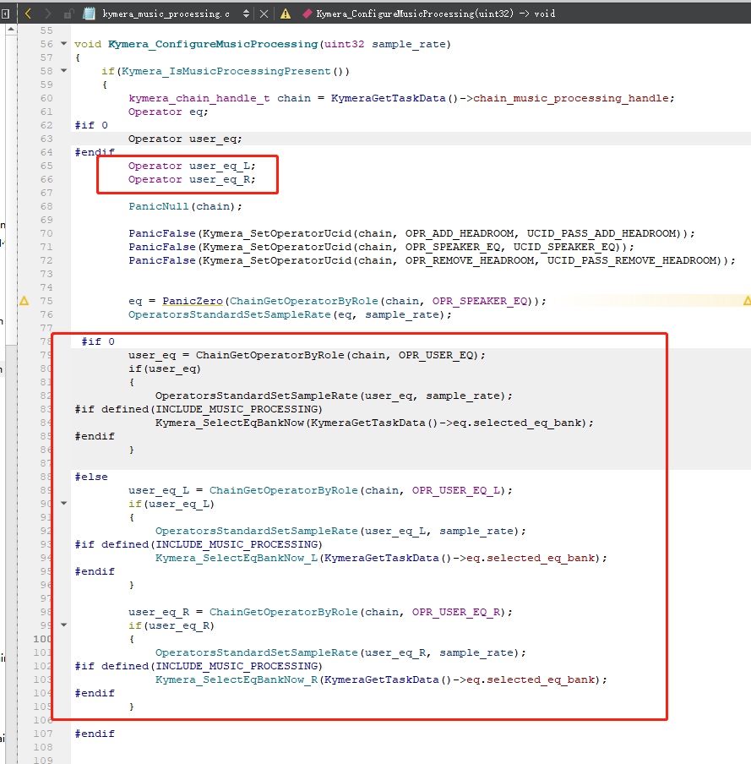
Task: Click the right-edge warning marker at line 75
Action: [x=747, y=301]
